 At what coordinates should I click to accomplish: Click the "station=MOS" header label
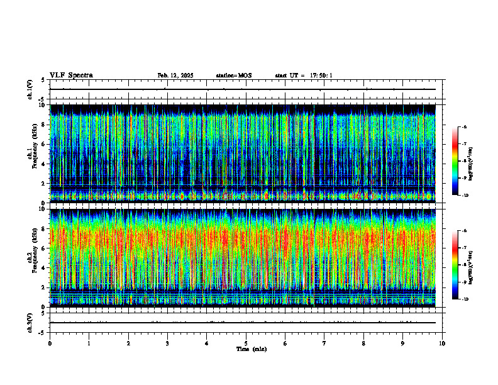pos(234,75)
